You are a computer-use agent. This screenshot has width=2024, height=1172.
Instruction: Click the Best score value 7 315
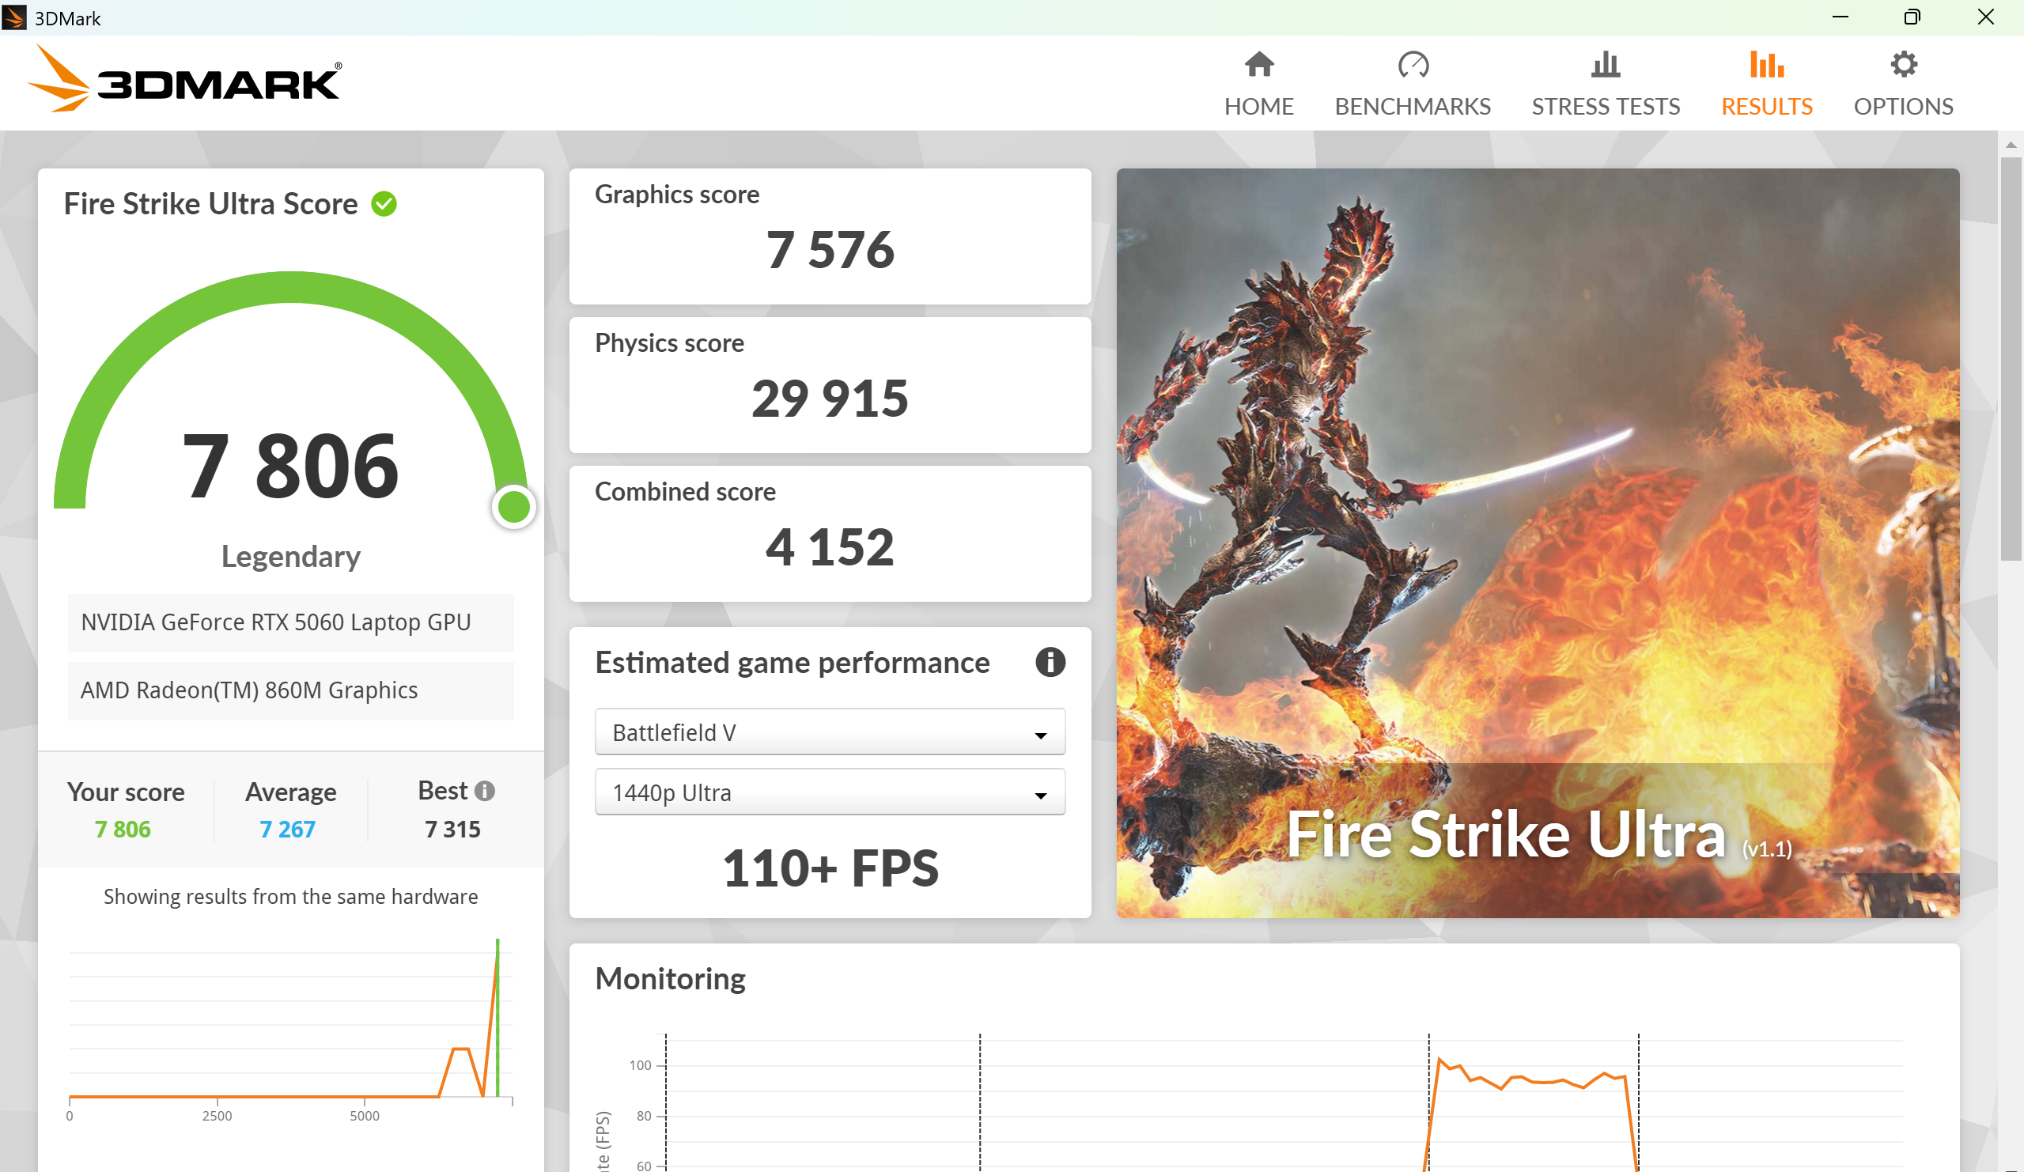click(x=452, y=829)
